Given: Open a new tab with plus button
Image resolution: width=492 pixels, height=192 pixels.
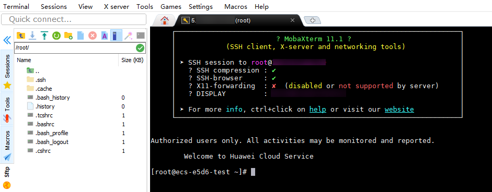Looking at the screenshot, I should tap(312, 20).
